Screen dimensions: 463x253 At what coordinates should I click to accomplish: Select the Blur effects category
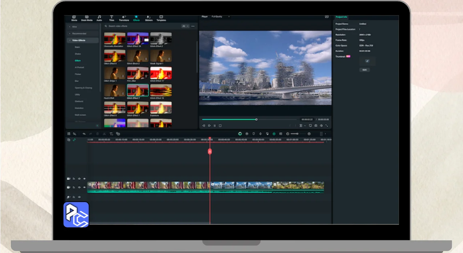tap(77, 81)
